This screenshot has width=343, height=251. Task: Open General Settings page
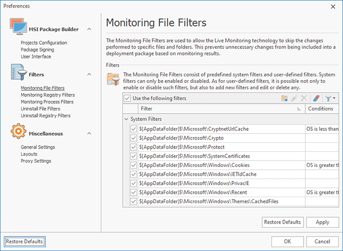click(x=38, y=147)
